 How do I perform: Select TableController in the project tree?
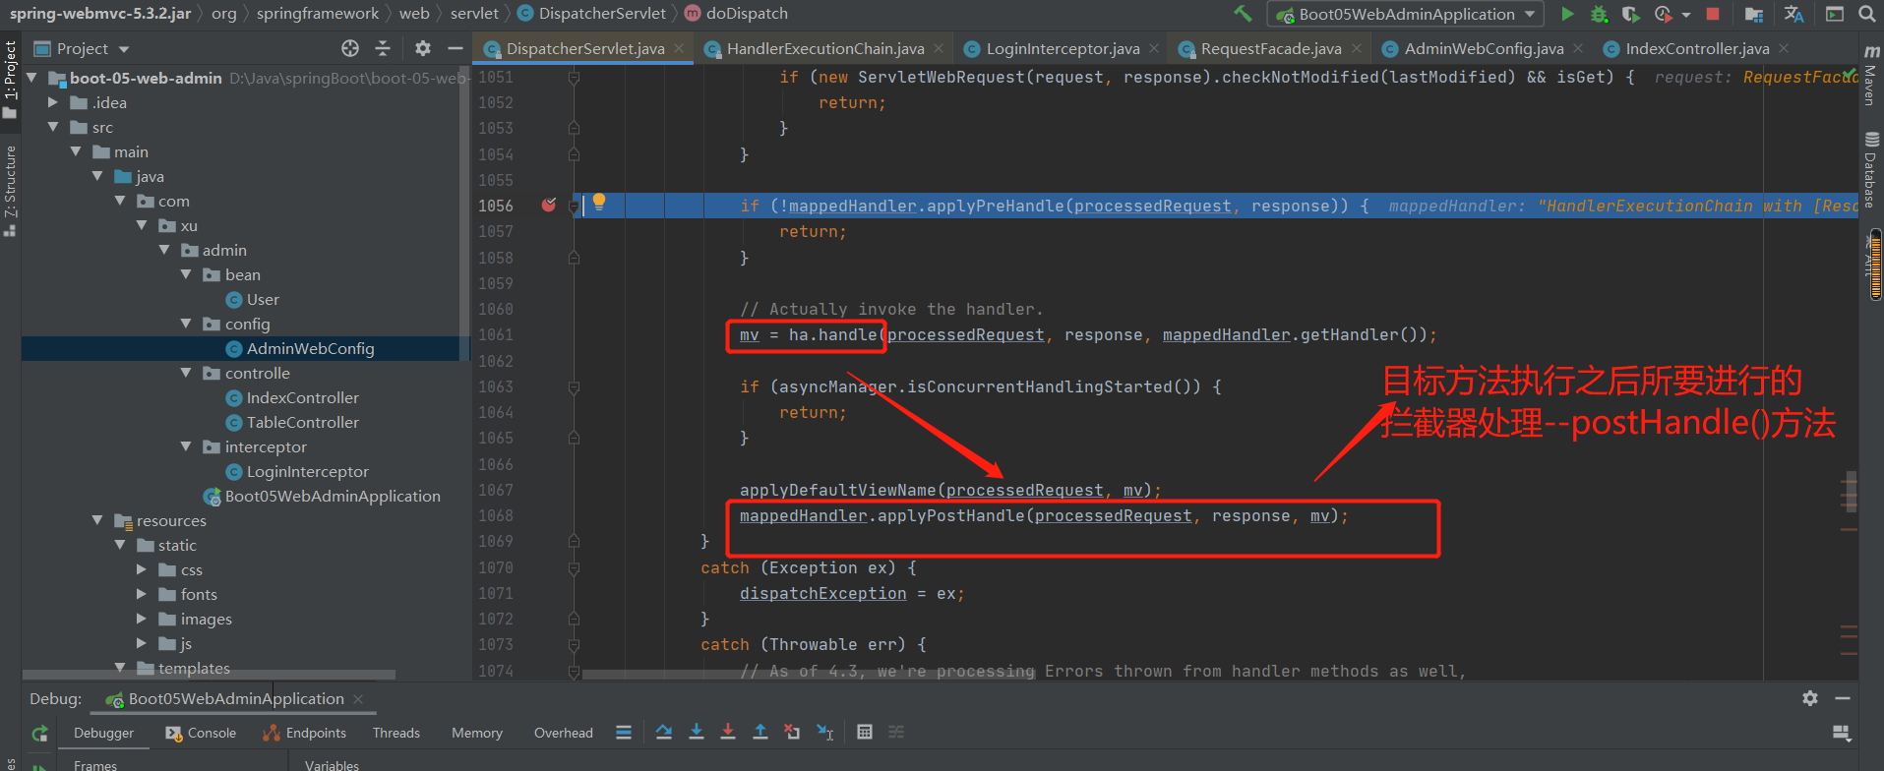(302, 422)
